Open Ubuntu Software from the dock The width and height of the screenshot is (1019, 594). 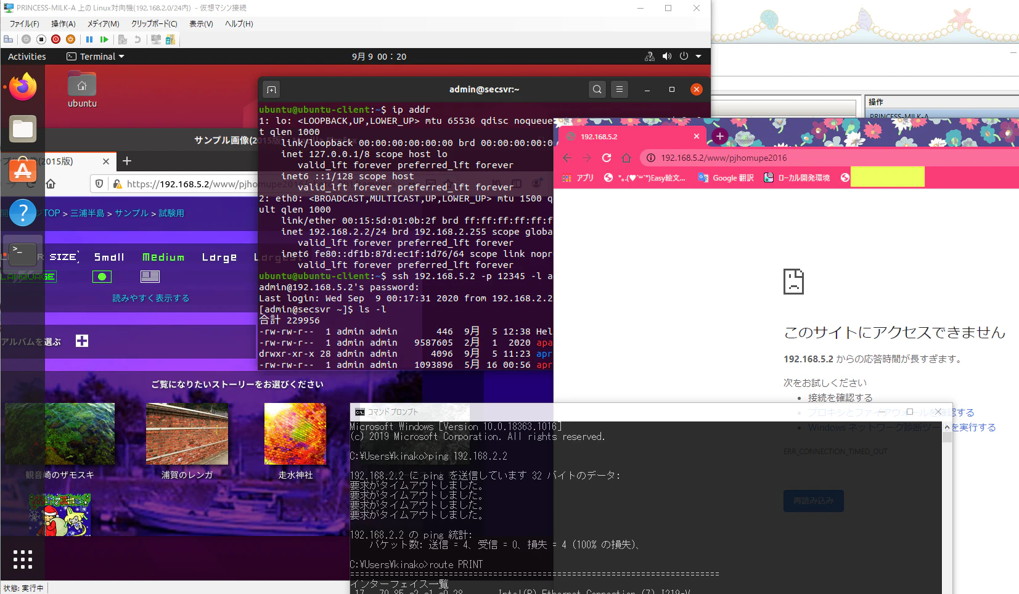click(23, 171)
